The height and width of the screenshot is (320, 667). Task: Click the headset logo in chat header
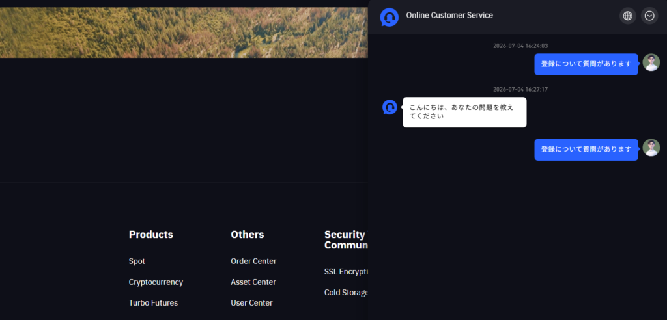coord(390,18)
